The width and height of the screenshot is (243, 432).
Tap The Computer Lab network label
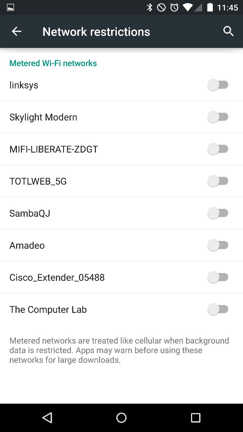point(48,309)
